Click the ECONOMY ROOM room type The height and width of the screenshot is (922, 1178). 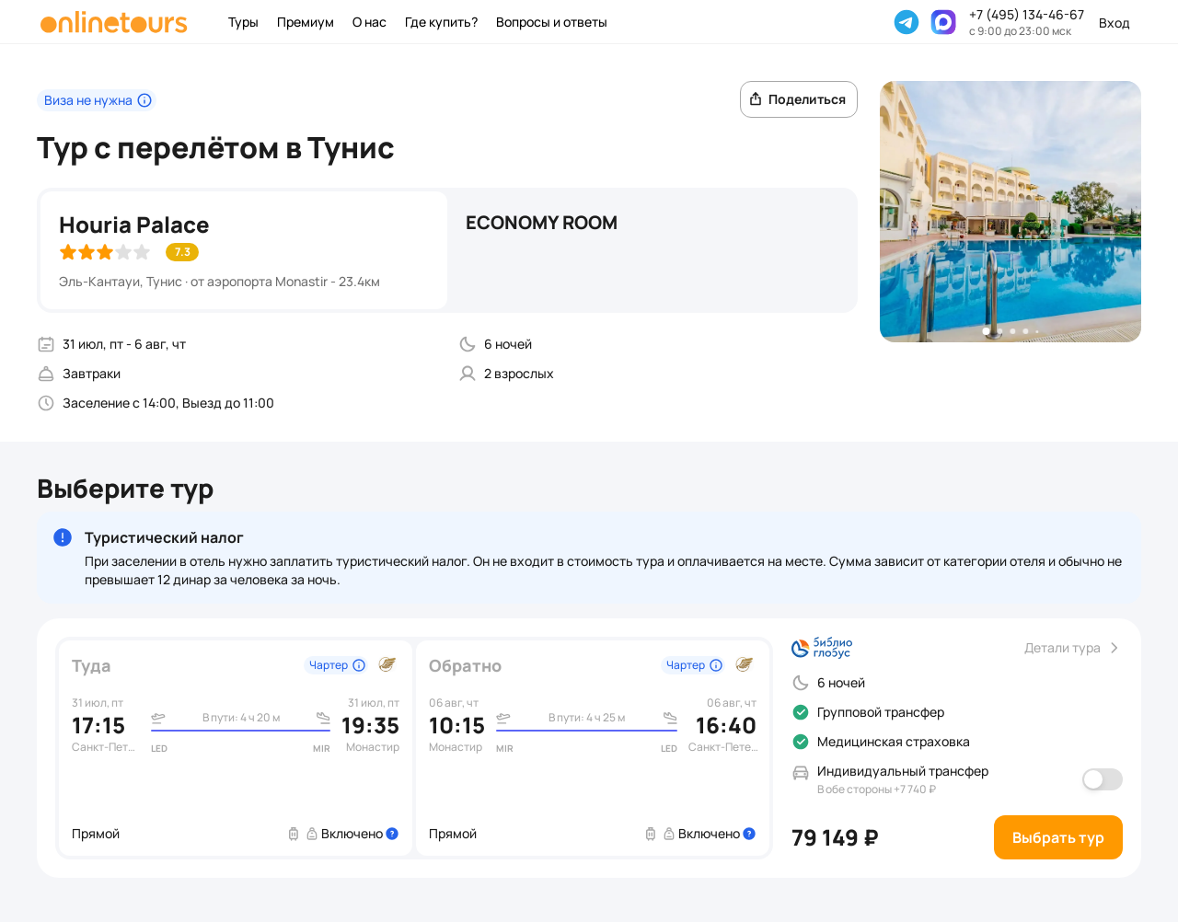[x=541, y=223]
